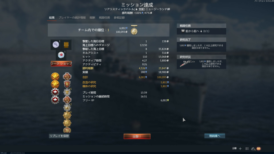Select the top gold star award medal

[x=55, y=76]
